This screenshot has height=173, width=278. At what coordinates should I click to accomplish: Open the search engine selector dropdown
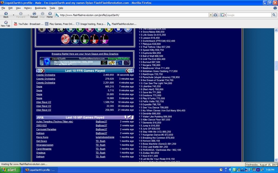point(224,15)
